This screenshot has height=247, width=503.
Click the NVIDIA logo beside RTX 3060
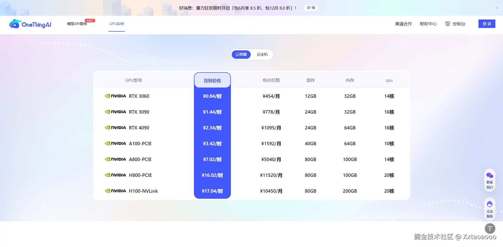[x=115, y=96]
